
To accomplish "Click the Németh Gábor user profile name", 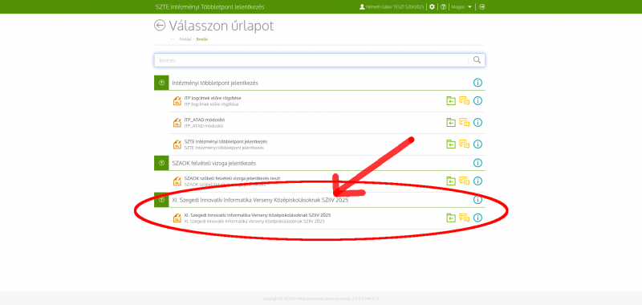I will click(392, 7).
